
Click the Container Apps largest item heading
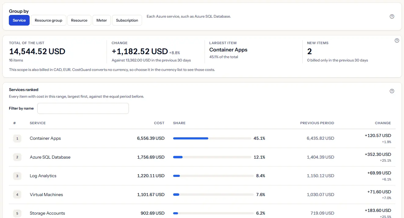(228, 50)
